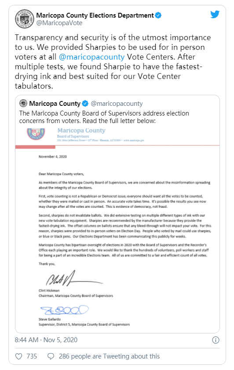
Task: Open the 8:44 AM Nov 5, 2020 timestamp
Action: 46,340
